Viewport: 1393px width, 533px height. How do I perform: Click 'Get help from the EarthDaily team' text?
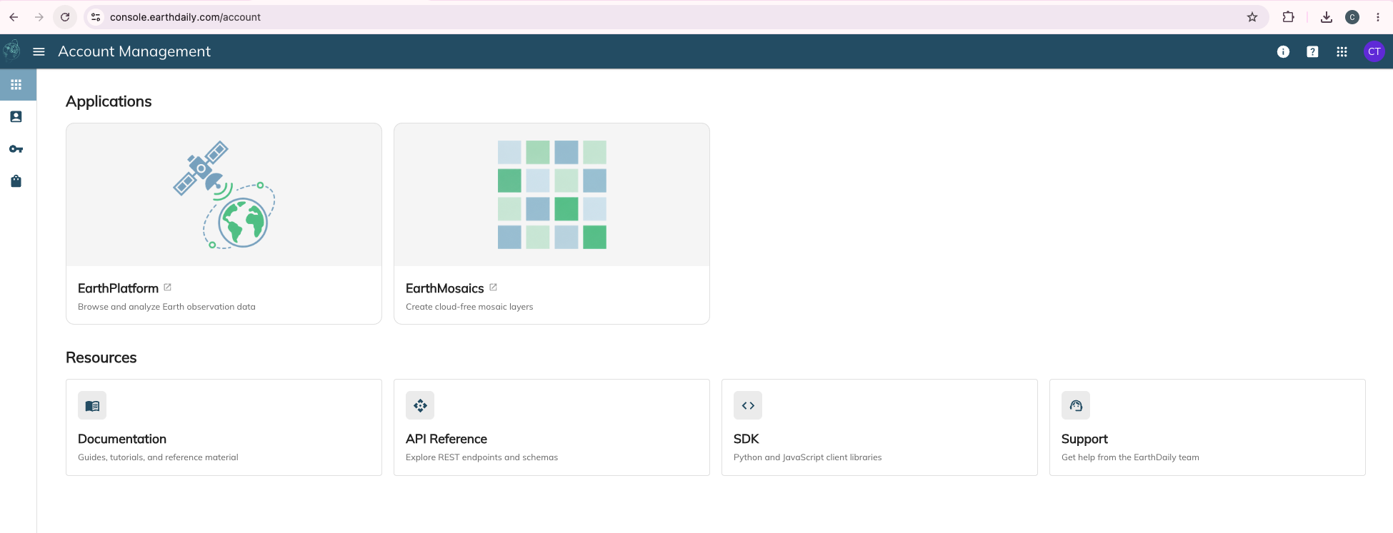tap(1130, 457)
